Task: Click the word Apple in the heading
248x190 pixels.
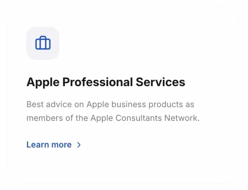Action: click(43, 82)
